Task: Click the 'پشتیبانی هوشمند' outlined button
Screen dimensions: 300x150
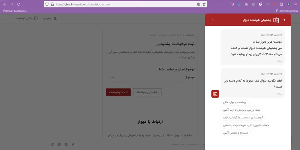Action: [147, 92]
